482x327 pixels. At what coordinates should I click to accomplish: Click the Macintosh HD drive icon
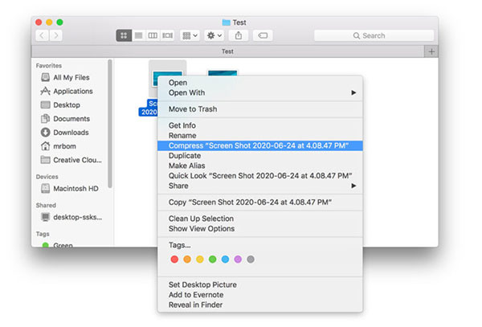coord(46,188)
